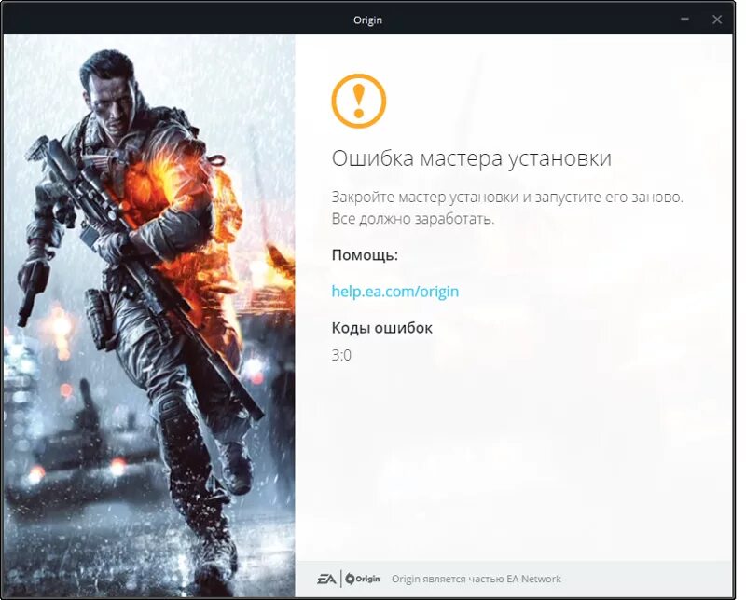Click the "Коды ошибок" label
This screenshot has height=600, width=746.
381,328
